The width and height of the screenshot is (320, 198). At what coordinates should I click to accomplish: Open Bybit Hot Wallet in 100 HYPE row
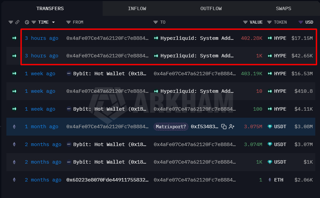(x=110, y=109)
